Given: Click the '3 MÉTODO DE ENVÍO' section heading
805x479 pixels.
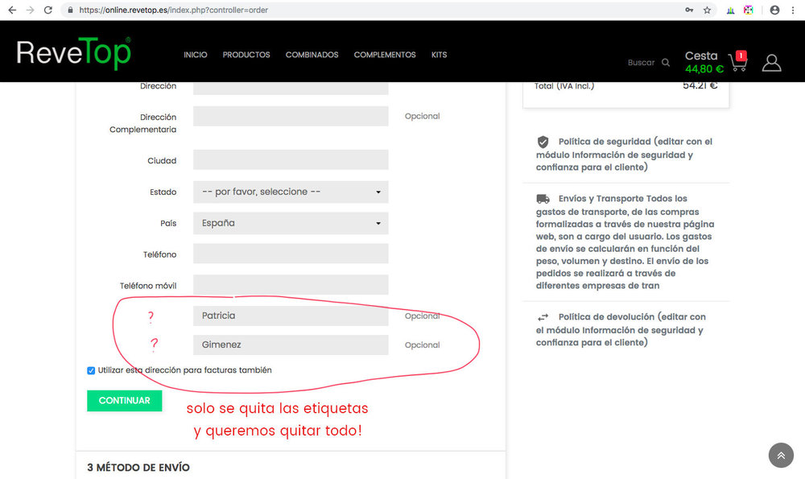Looking at the screenshot, I should tap(138, 468).
